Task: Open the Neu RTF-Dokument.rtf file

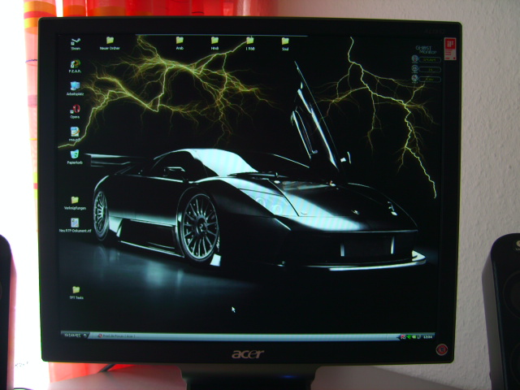Action: 75,223
